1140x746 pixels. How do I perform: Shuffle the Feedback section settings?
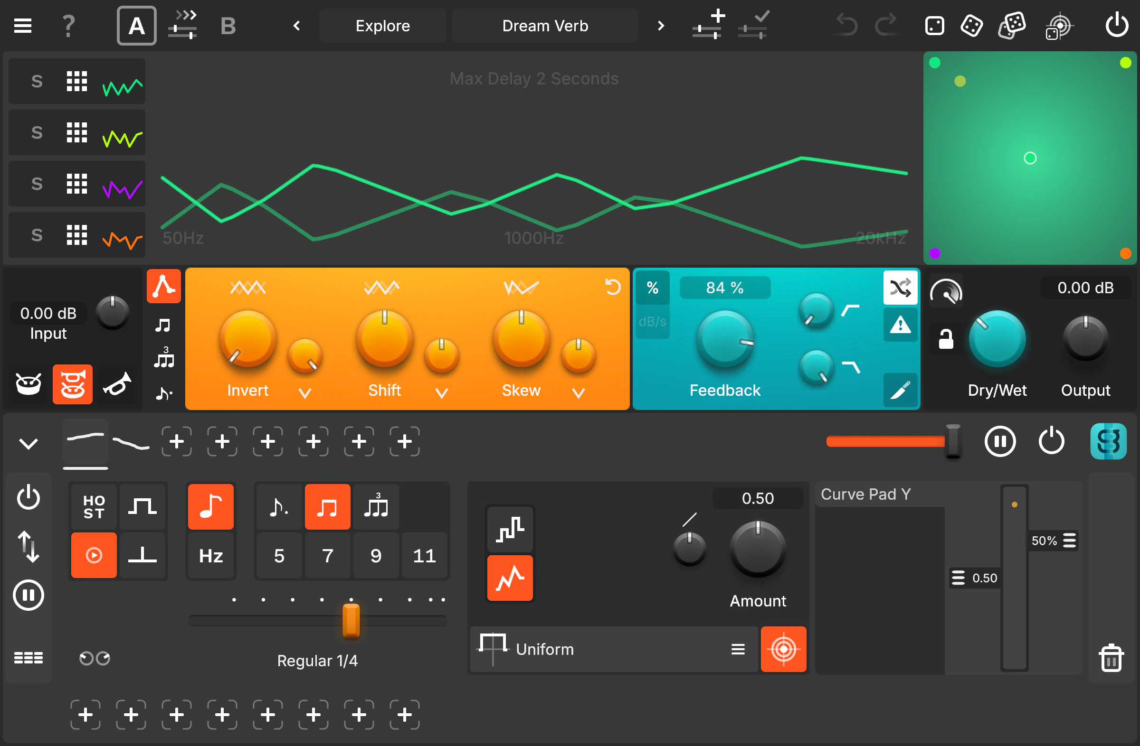tap(900, 288)
